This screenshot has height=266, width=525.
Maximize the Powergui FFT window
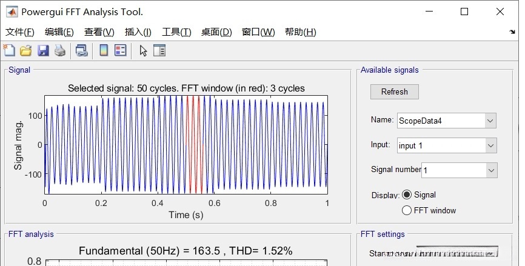464,12
